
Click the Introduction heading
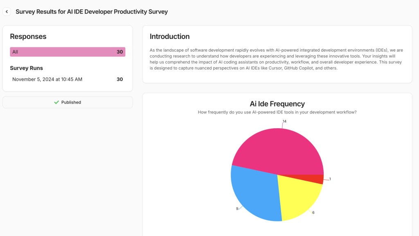[169, 36]
